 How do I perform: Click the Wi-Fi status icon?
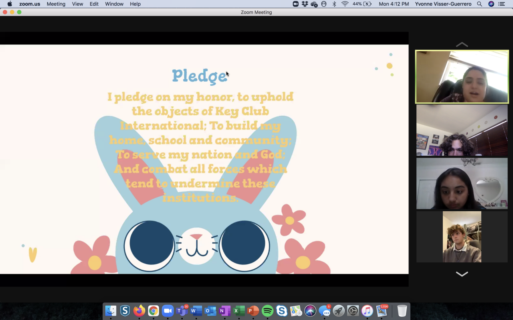click(345, 4)
